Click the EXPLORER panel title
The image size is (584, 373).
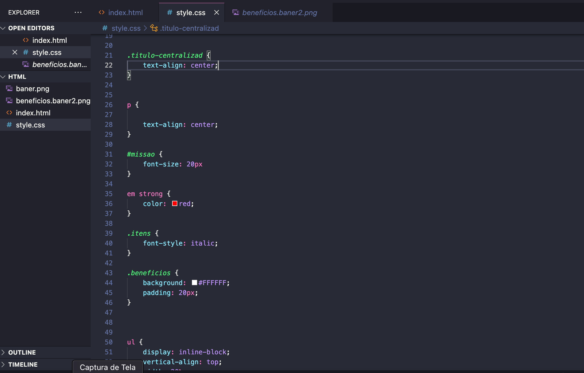[x=24, y=12]
